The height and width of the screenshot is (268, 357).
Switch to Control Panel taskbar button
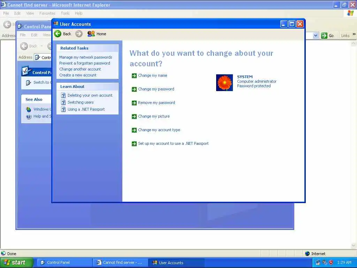tap(65, 262)
